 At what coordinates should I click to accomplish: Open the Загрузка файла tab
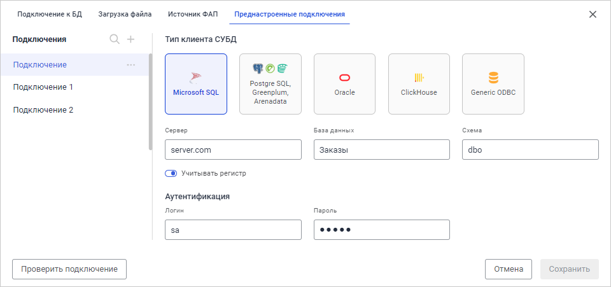pyautogui.click(x=125, y=13)
